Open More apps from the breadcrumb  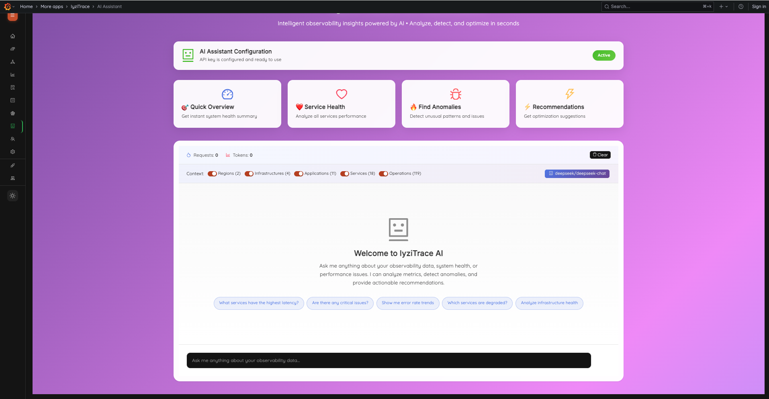click(x=51, y=6)
